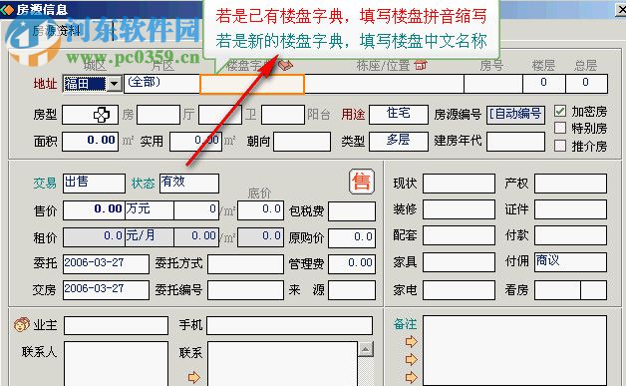626x386 pixels.
Task: Open the 万元 price unit dropdown
Action: point(150,210)
